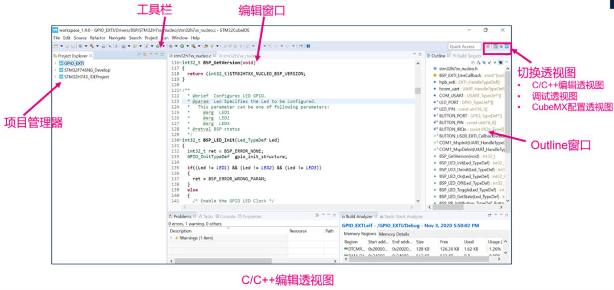Image resolution: width=614 pixels, height=290 pixels.
Task: Click the blue Information Center icon
Action: pos(308,46)
